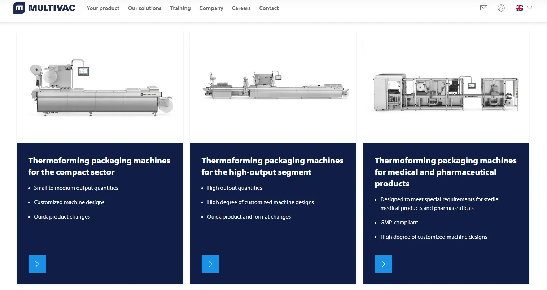Open the medical pharmaceutical machine image

click(x=446, y=88)
